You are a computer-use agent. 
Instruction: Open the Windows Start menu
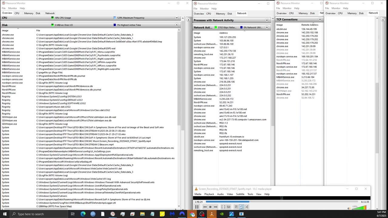coord(5,214)
